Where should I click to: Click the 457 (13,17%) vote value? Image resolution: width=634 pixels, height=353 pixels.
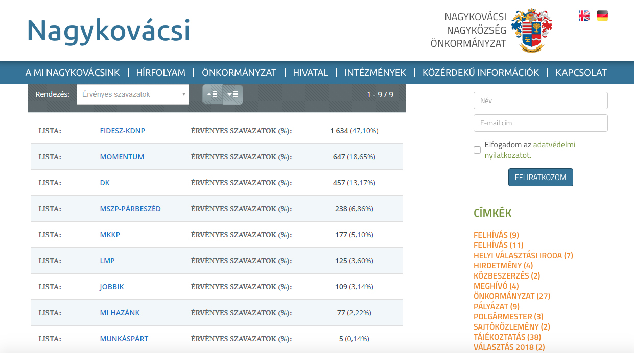(354, 183)
